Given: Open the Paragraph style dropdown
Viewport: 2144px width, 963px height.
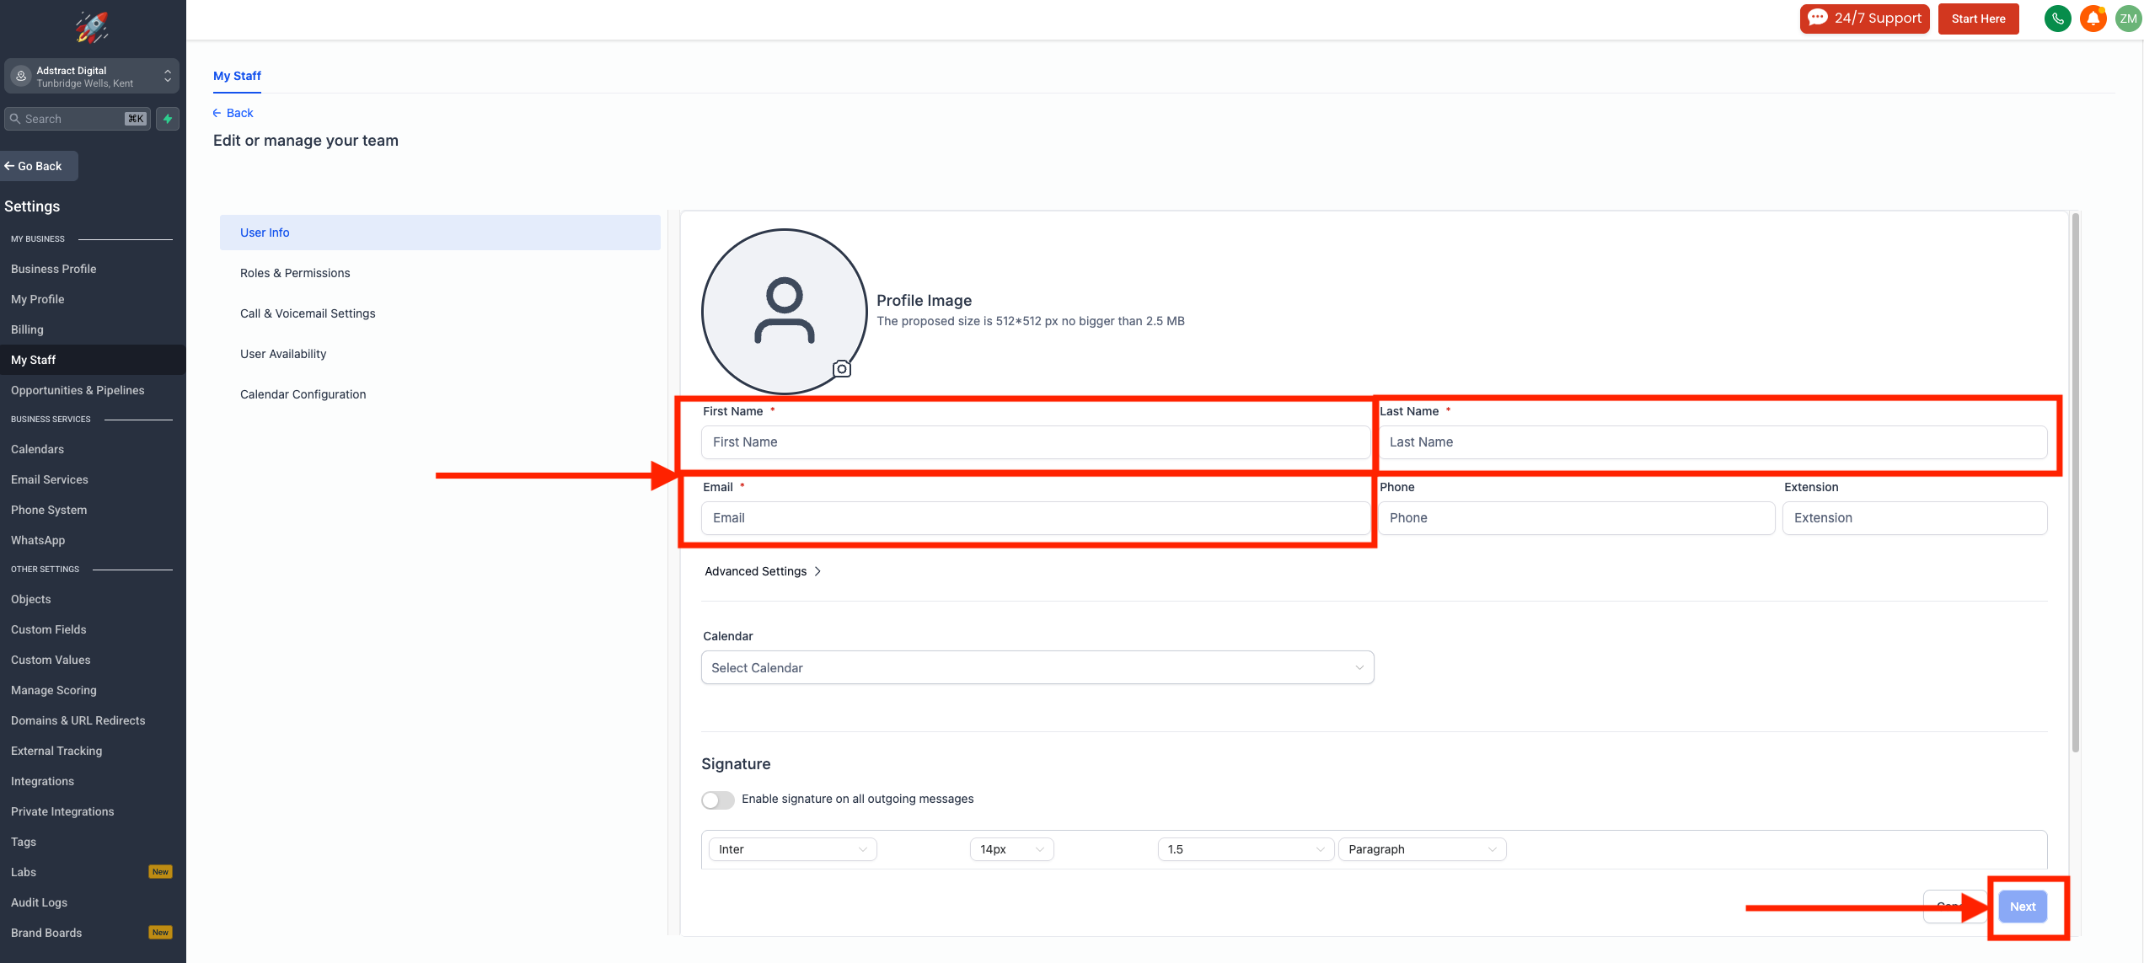Looking at the screenshot, I should click(x=1422, y=849).
